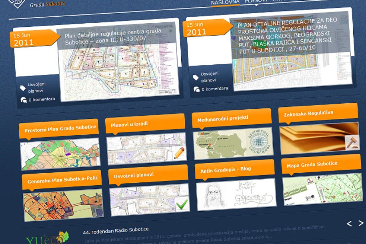Viewport: 366px width, 244px height.
Task: Click the pencil icon on Planovi u izradi
Action: (179, 153)
